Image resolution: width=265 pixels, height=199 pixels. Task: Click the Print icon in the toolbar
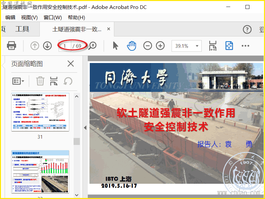[x=12, y=45]
